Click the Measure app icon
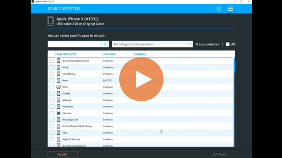The width and height of the screenshot is (282, 158). click(58, 100)
